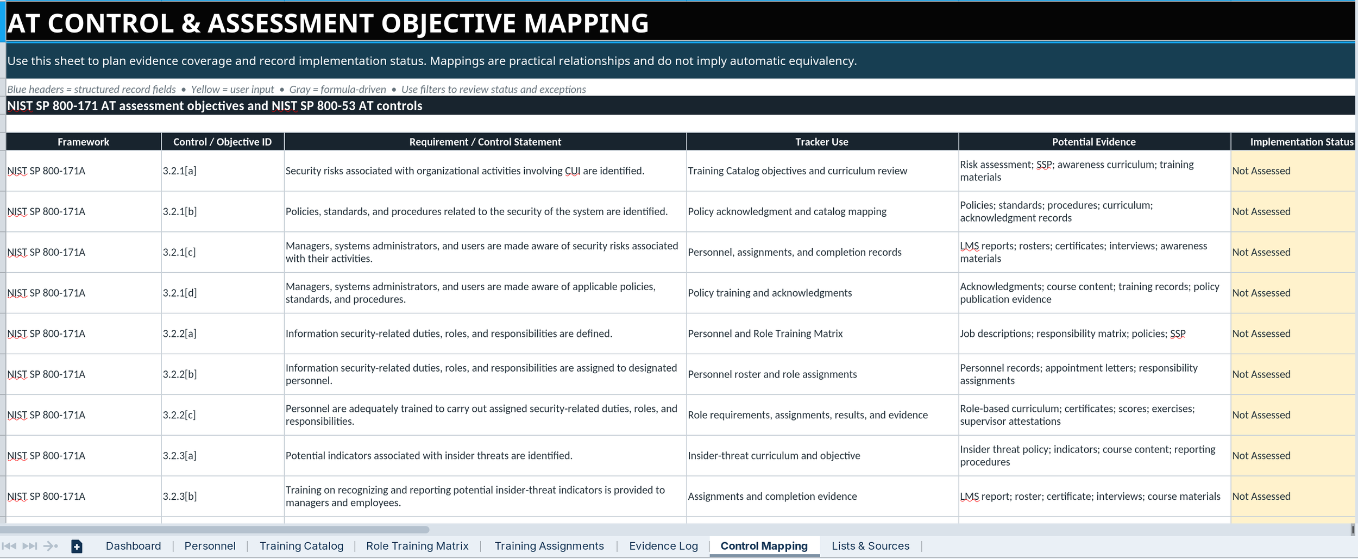Click the Requirement / Control Statement header
The height and width of the screenshot is (559, 1358).
[x=485, y=142]
